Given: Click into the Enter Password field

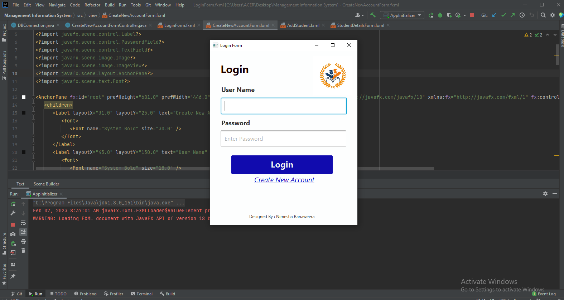Looking at the screenshot, I should click(283, 139).
